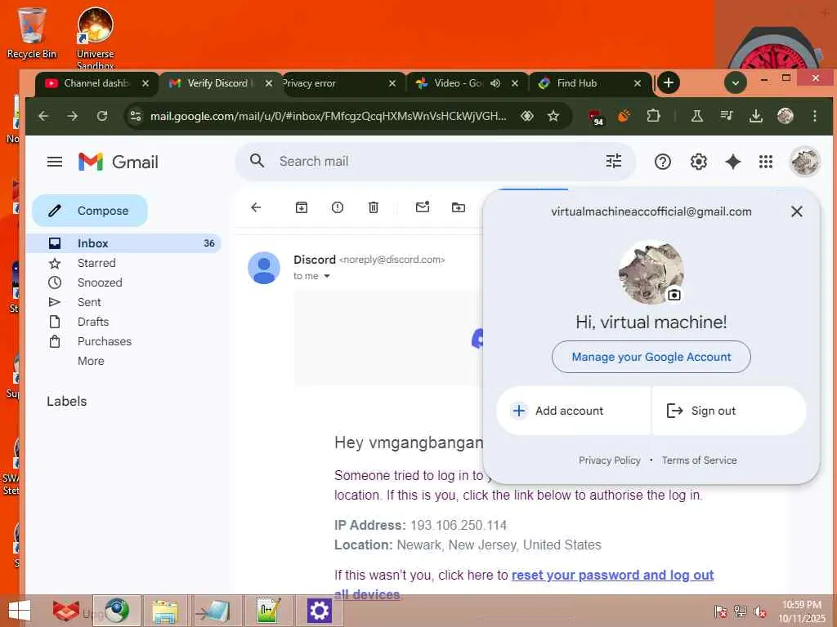Report this email as spam
Viewport: 837px width, 627px height.
(x=338, y=207)
